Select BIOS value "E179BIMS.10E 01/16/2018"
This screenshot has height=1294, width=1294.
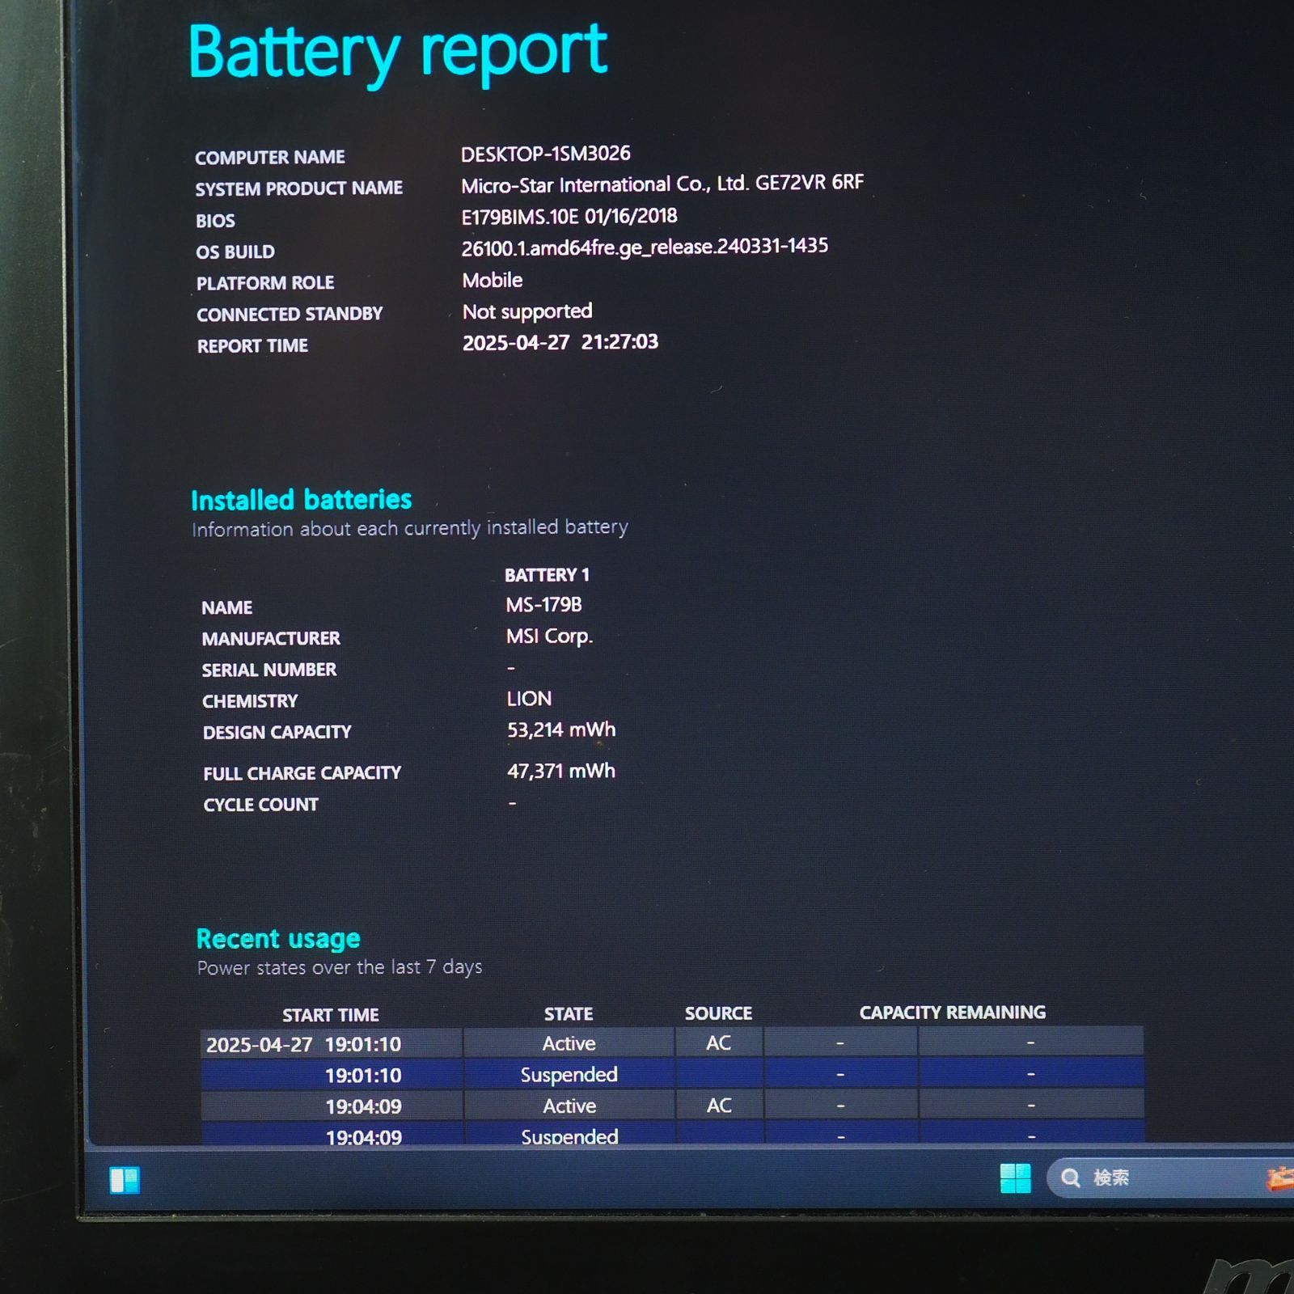click(569, 217)
